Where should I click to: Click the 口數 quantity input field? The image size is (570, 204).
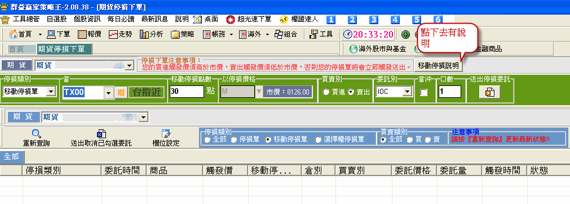coord(450,92)
